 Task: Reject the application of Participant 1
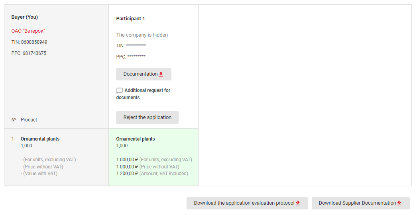[x=148, y=117]
